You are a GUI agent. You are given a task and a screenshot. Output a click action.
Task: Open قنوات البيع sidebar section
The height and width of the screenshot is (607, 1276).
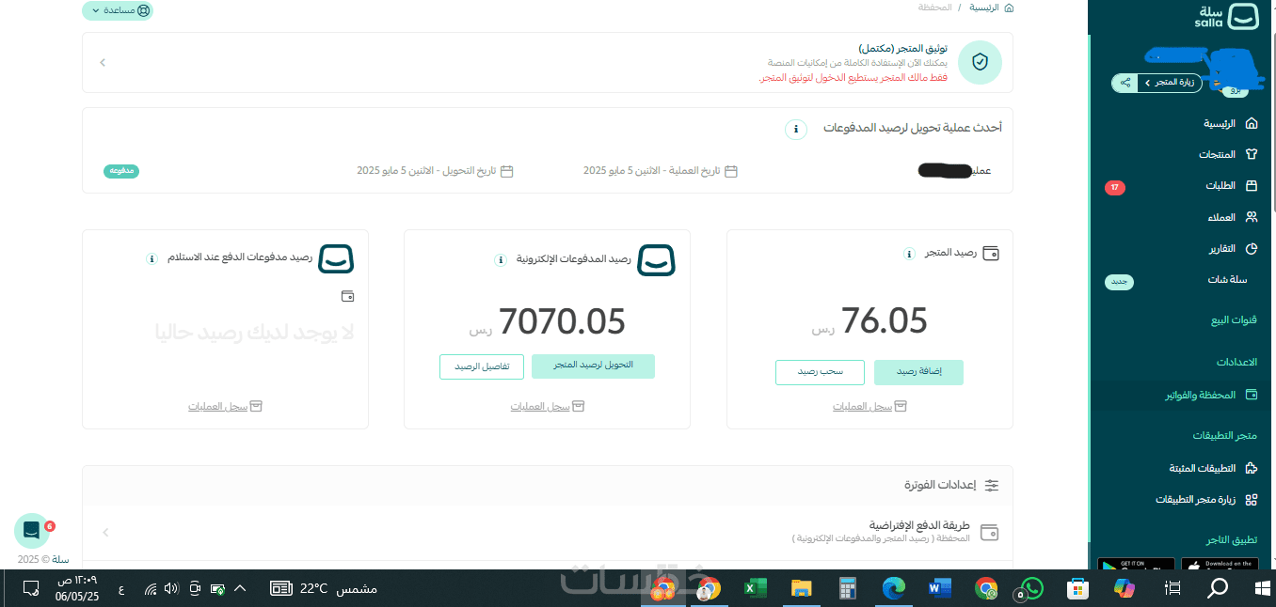(x=1234, y=320)
